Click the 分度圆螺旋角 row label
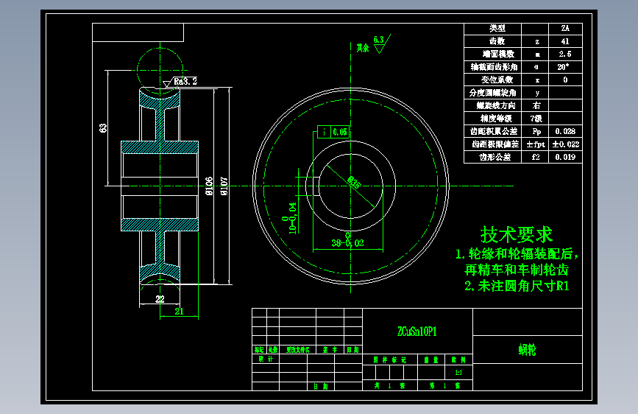This screenshot has width=638, height=414. pos(492,93)
